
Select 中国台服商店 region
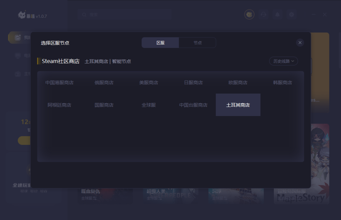[x=193, y=105]
